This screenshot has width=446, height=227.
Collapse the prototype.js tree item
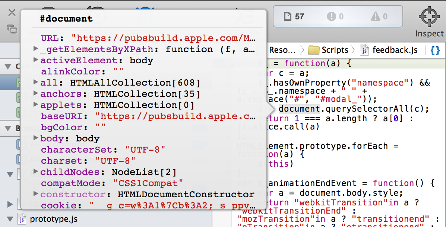(10, 219)
